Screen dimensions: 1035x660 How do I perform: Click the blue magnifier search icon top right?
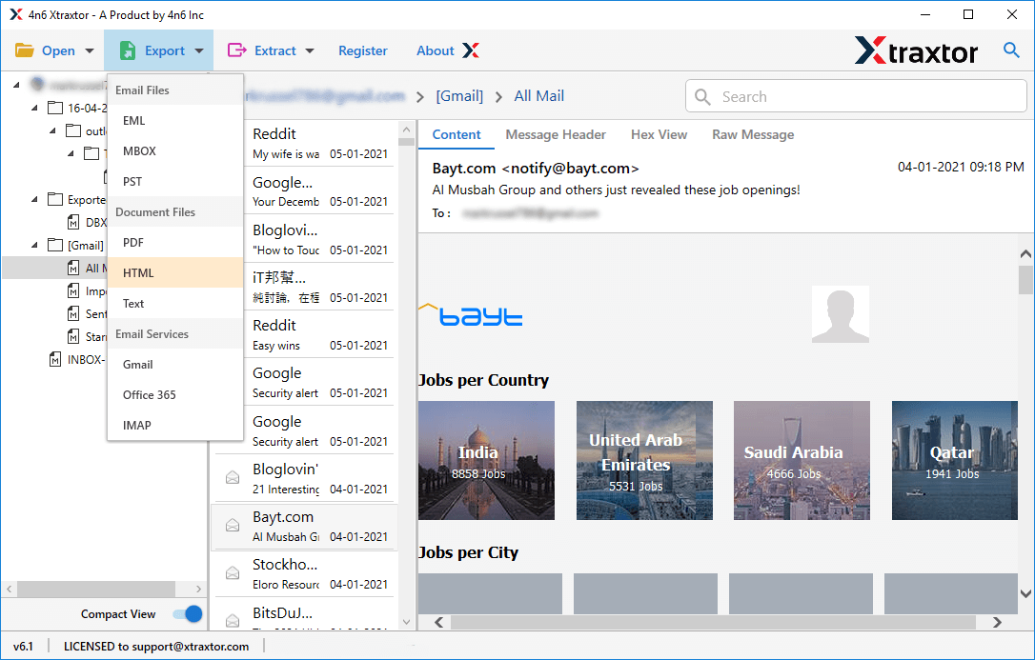[1011, 50]
